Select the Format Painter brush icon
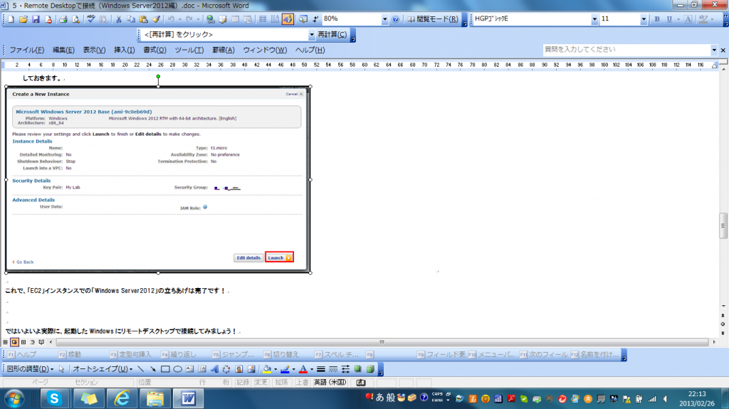729x409 pixels. 156,19
